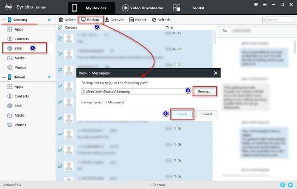
Task: Switch to the Video Downloader tab
Action: coord(143,8)
